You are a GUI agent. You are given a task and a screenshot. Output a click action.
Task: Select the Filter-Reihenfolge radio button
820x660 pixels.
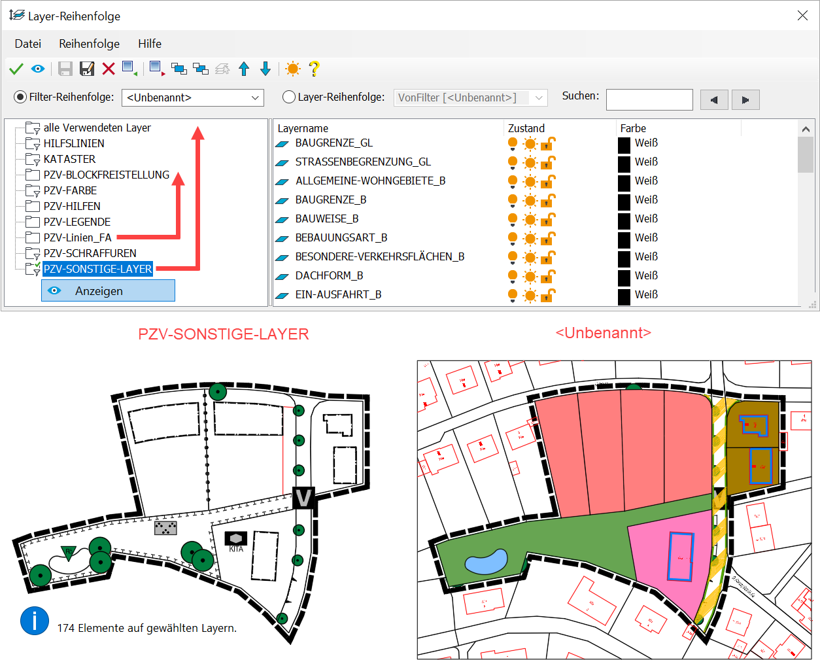pos(20,97)
